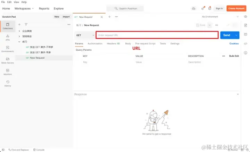250x152 pixels.
Task: Expand the second collection in the tree
Action: [x=19, y=36]
